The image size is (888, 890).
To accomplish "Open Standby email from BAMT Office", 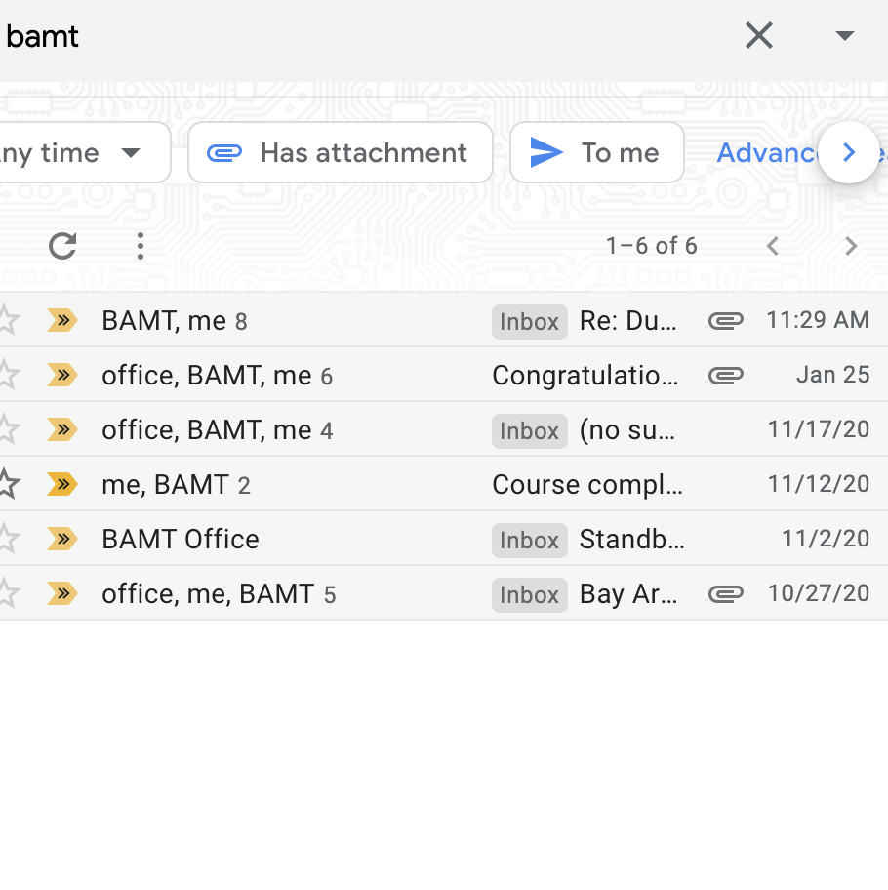I will pyautogui.click(x=631, y=539).
